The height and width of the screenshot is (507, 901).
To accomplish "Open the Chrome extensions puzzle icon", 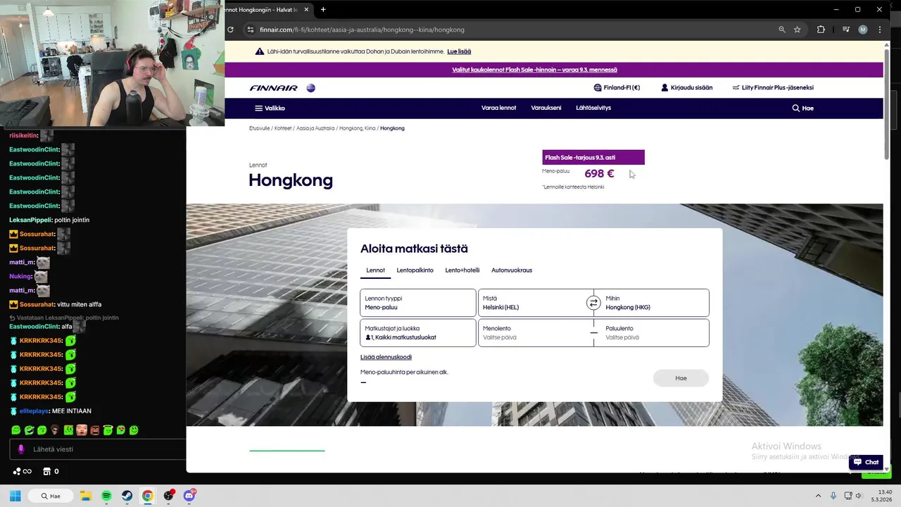I will (x=821, y=30).
